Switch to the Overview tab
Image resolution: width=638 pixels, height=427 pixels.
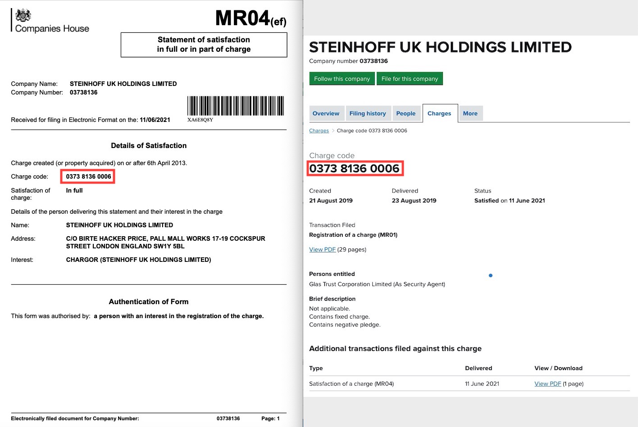pos(326,113)
